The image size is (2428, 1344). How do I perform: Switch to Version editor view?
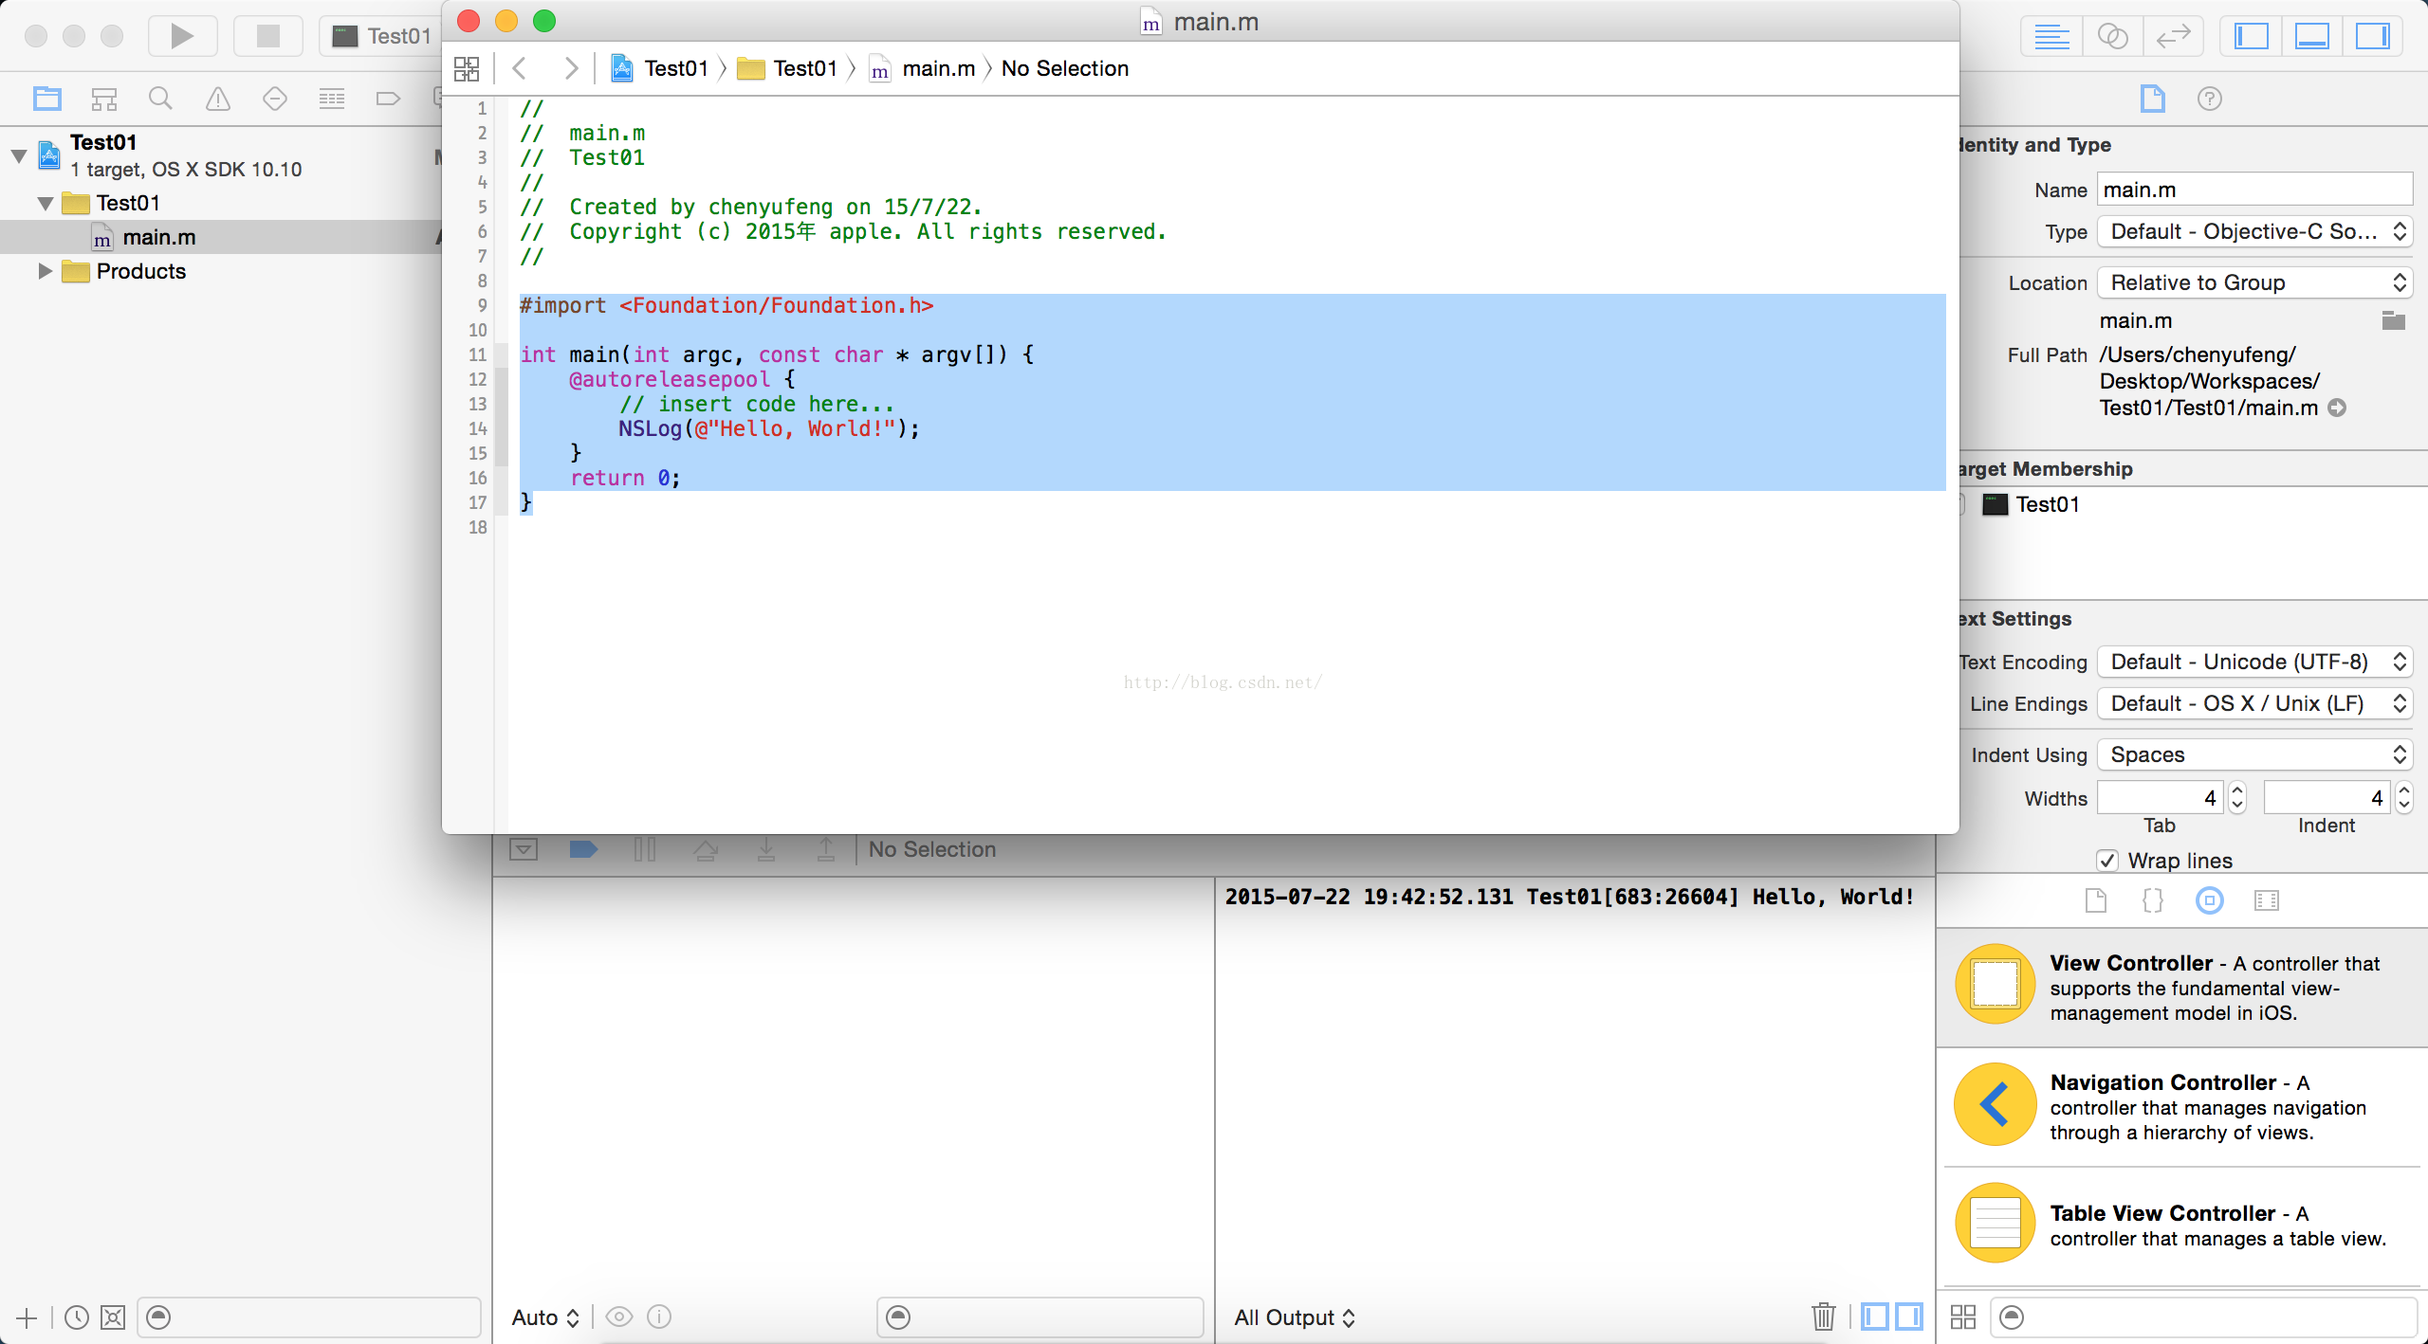2173,37
